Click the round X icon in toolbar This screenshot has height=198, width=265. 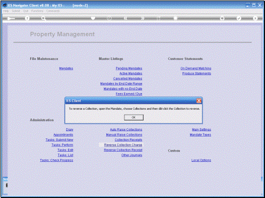click(255, 19)
